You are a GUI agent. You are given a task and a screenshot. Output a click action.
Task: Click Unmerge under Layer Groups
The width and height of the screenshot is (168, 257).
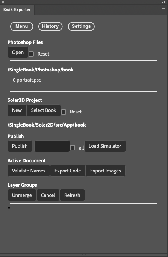click(x=22, y=195)
